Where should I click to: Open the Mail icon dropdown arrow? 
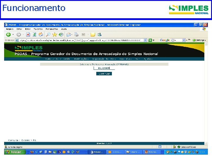pos(72,35)
